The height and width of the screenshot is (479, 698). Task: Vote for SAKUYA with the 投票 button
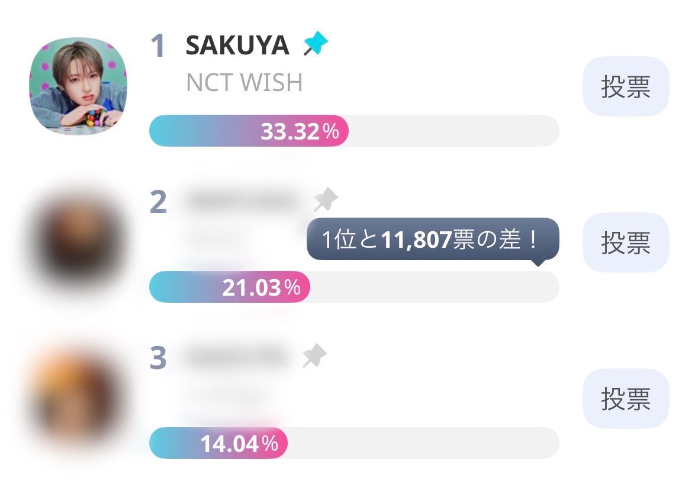pos(625,86)
